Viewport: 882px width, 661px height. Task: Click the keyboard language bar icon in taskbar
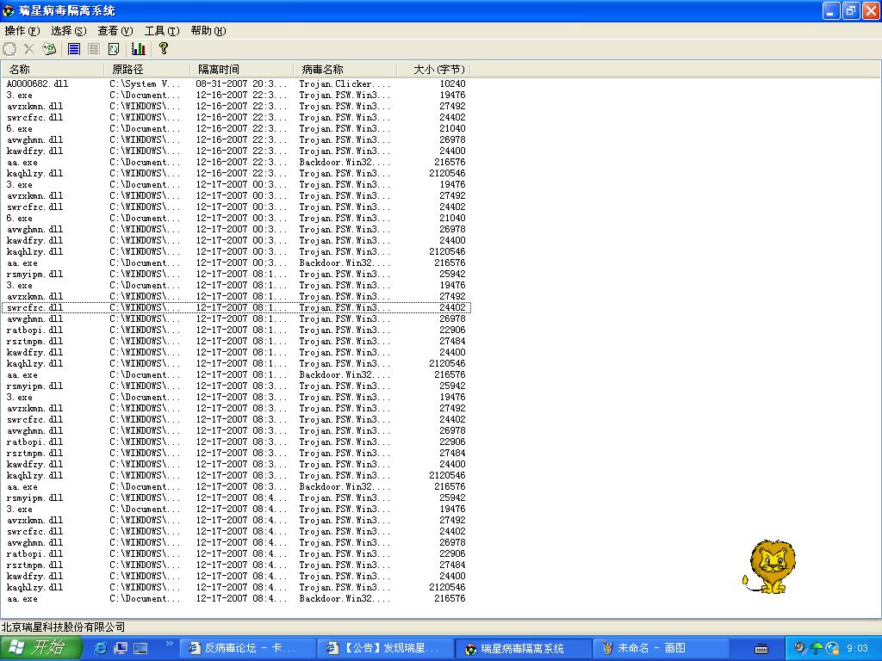[761, 649]
